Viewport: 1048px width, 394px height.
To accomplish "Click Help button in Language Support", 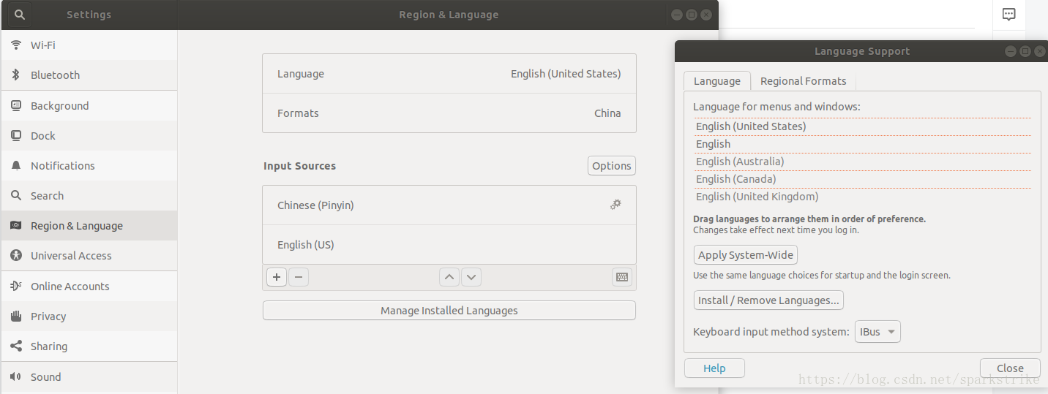I will coord(714,368).
